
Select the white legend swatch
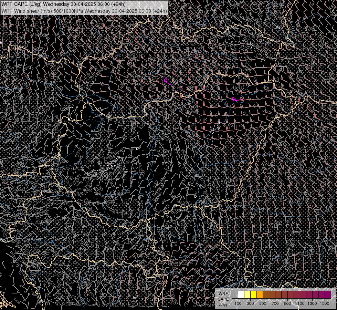[241, 294]
